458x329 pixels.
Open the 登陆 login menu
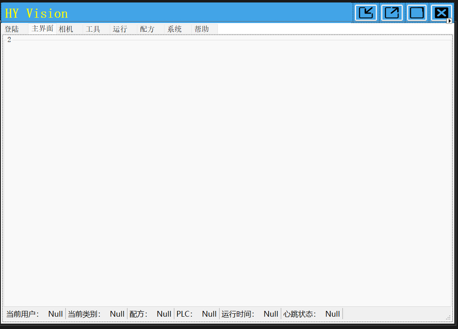click(x=12, y=29)
